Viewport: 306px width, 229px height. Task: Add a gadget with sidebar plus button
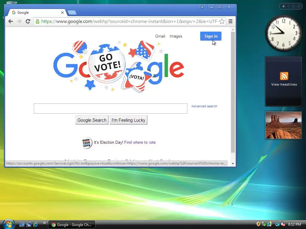coord(284,6)
